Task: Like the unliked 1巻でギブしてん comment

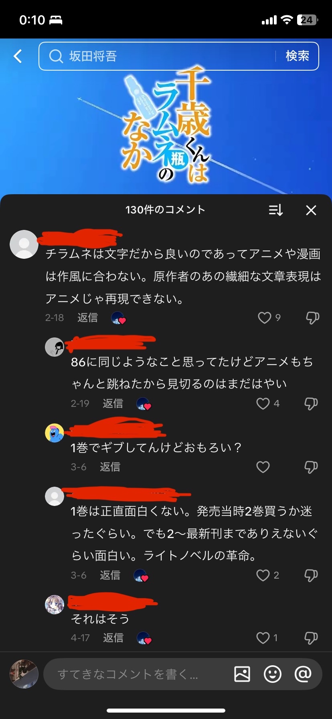Action: (263, 467)
